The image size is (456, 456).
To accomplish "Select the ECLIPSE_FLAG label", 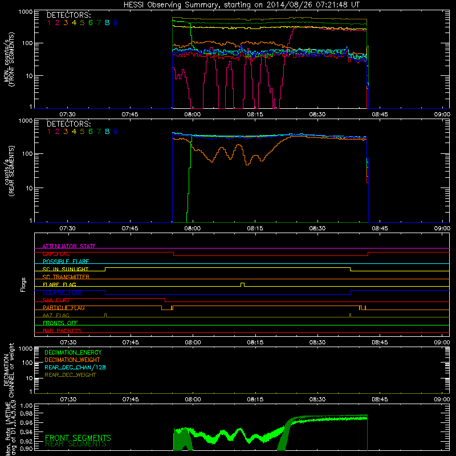I will coord(62,292).
